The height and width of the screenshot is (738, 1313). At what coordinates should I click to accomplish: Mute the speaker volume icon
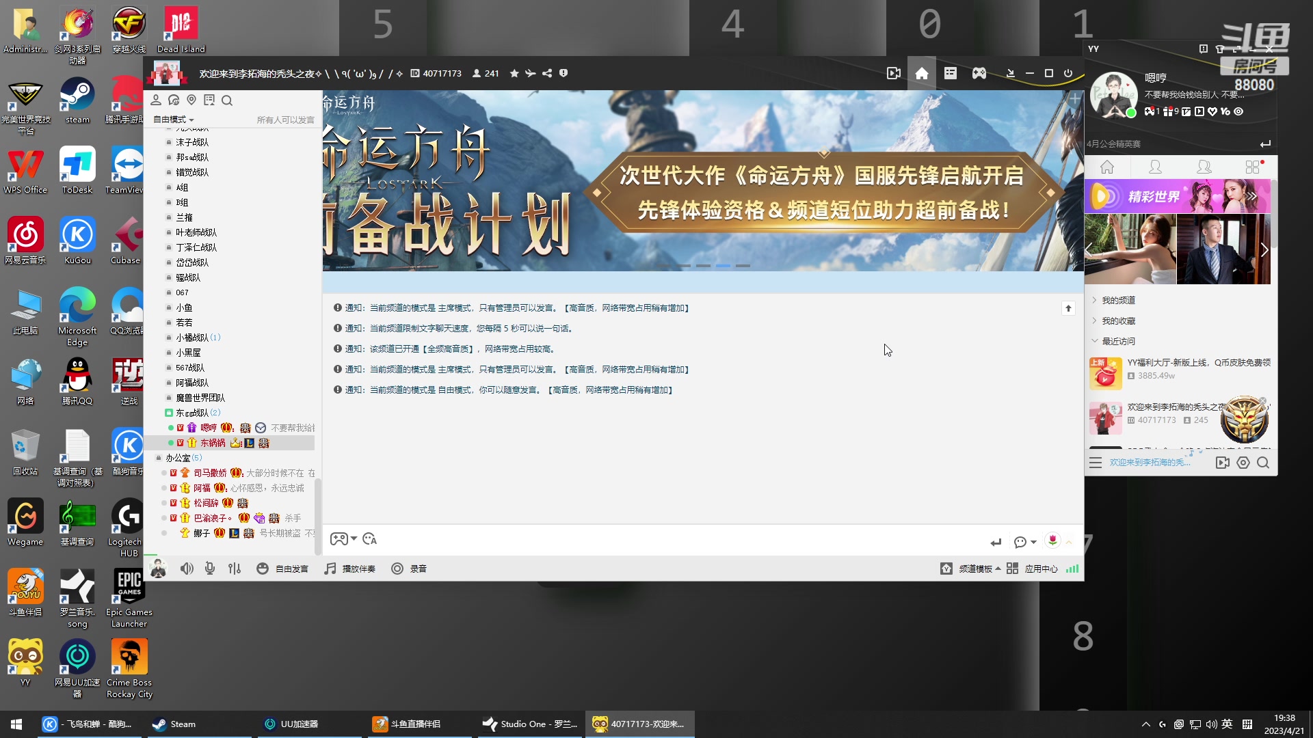187,568
